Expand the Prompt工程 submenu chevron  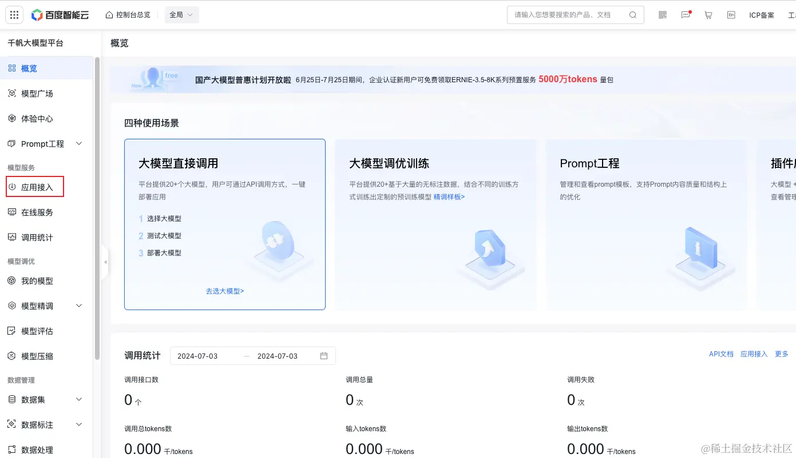[x=79, y=143]
